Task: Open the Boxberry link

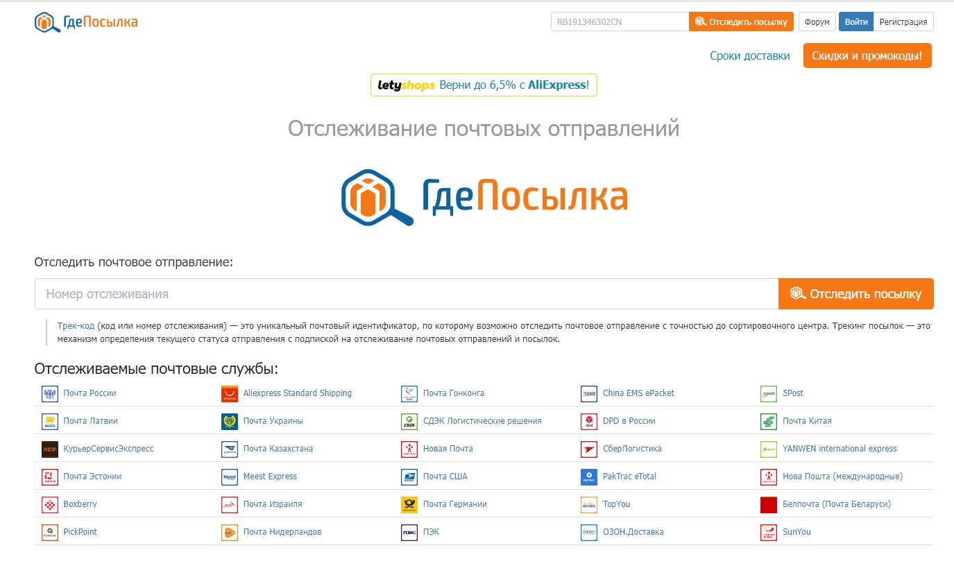Action: [80, 504]
